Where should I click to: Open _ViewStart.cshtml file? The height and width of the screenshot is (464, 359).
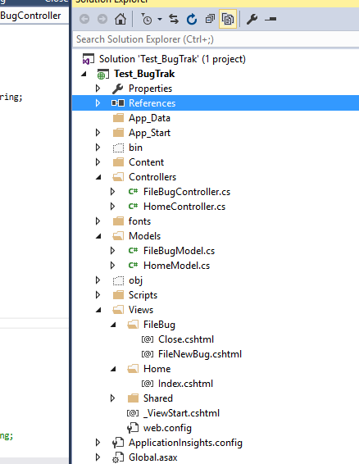181,413
